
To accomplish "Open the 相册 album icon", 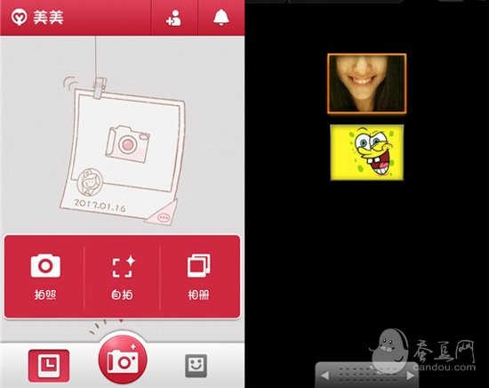I will tap(198, 266).
